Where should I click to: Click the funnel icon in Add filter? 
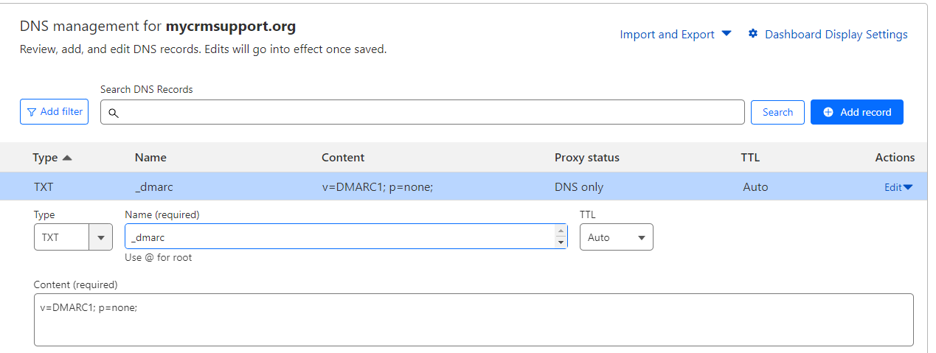[x=31, y=112]
